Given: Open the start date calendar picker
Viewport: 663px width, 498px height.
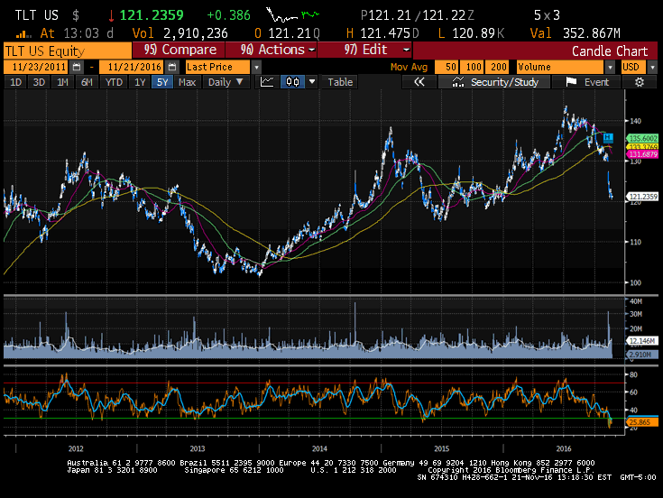Looking at the screenshot, I should pos(77,67).
